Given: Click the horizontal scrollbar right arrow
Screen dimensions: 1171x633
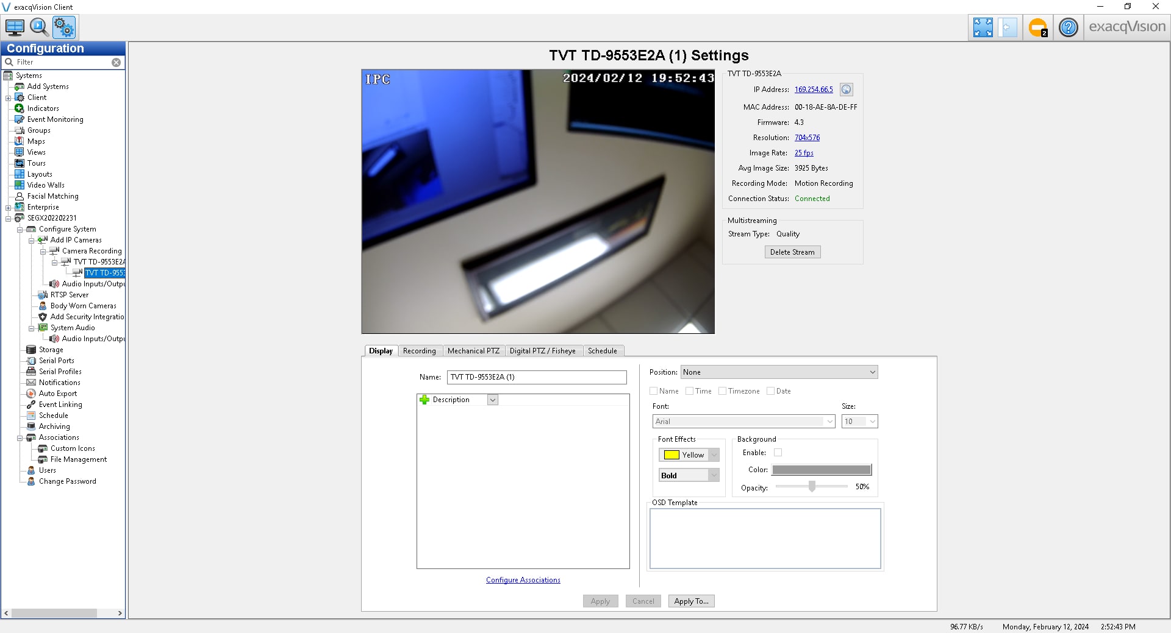Looking at the screenshot, I should click(x=120, y=613).
